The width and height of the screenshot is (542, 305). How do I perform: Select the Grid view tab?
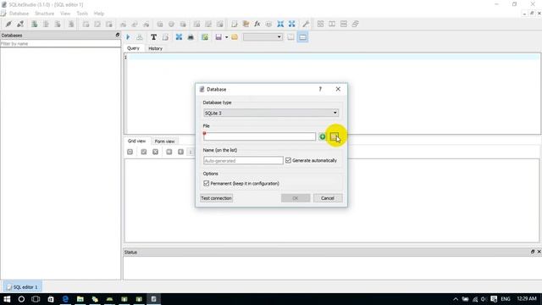point(137,141)
